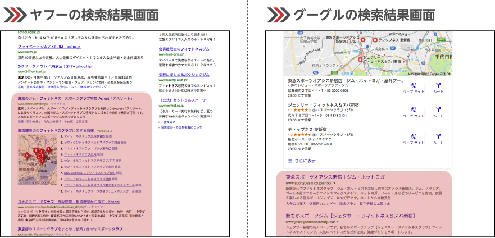495x238 pixels.
Task: Select the 東急スポーツオアシス pin on the Google map
Action: (363, 40)
